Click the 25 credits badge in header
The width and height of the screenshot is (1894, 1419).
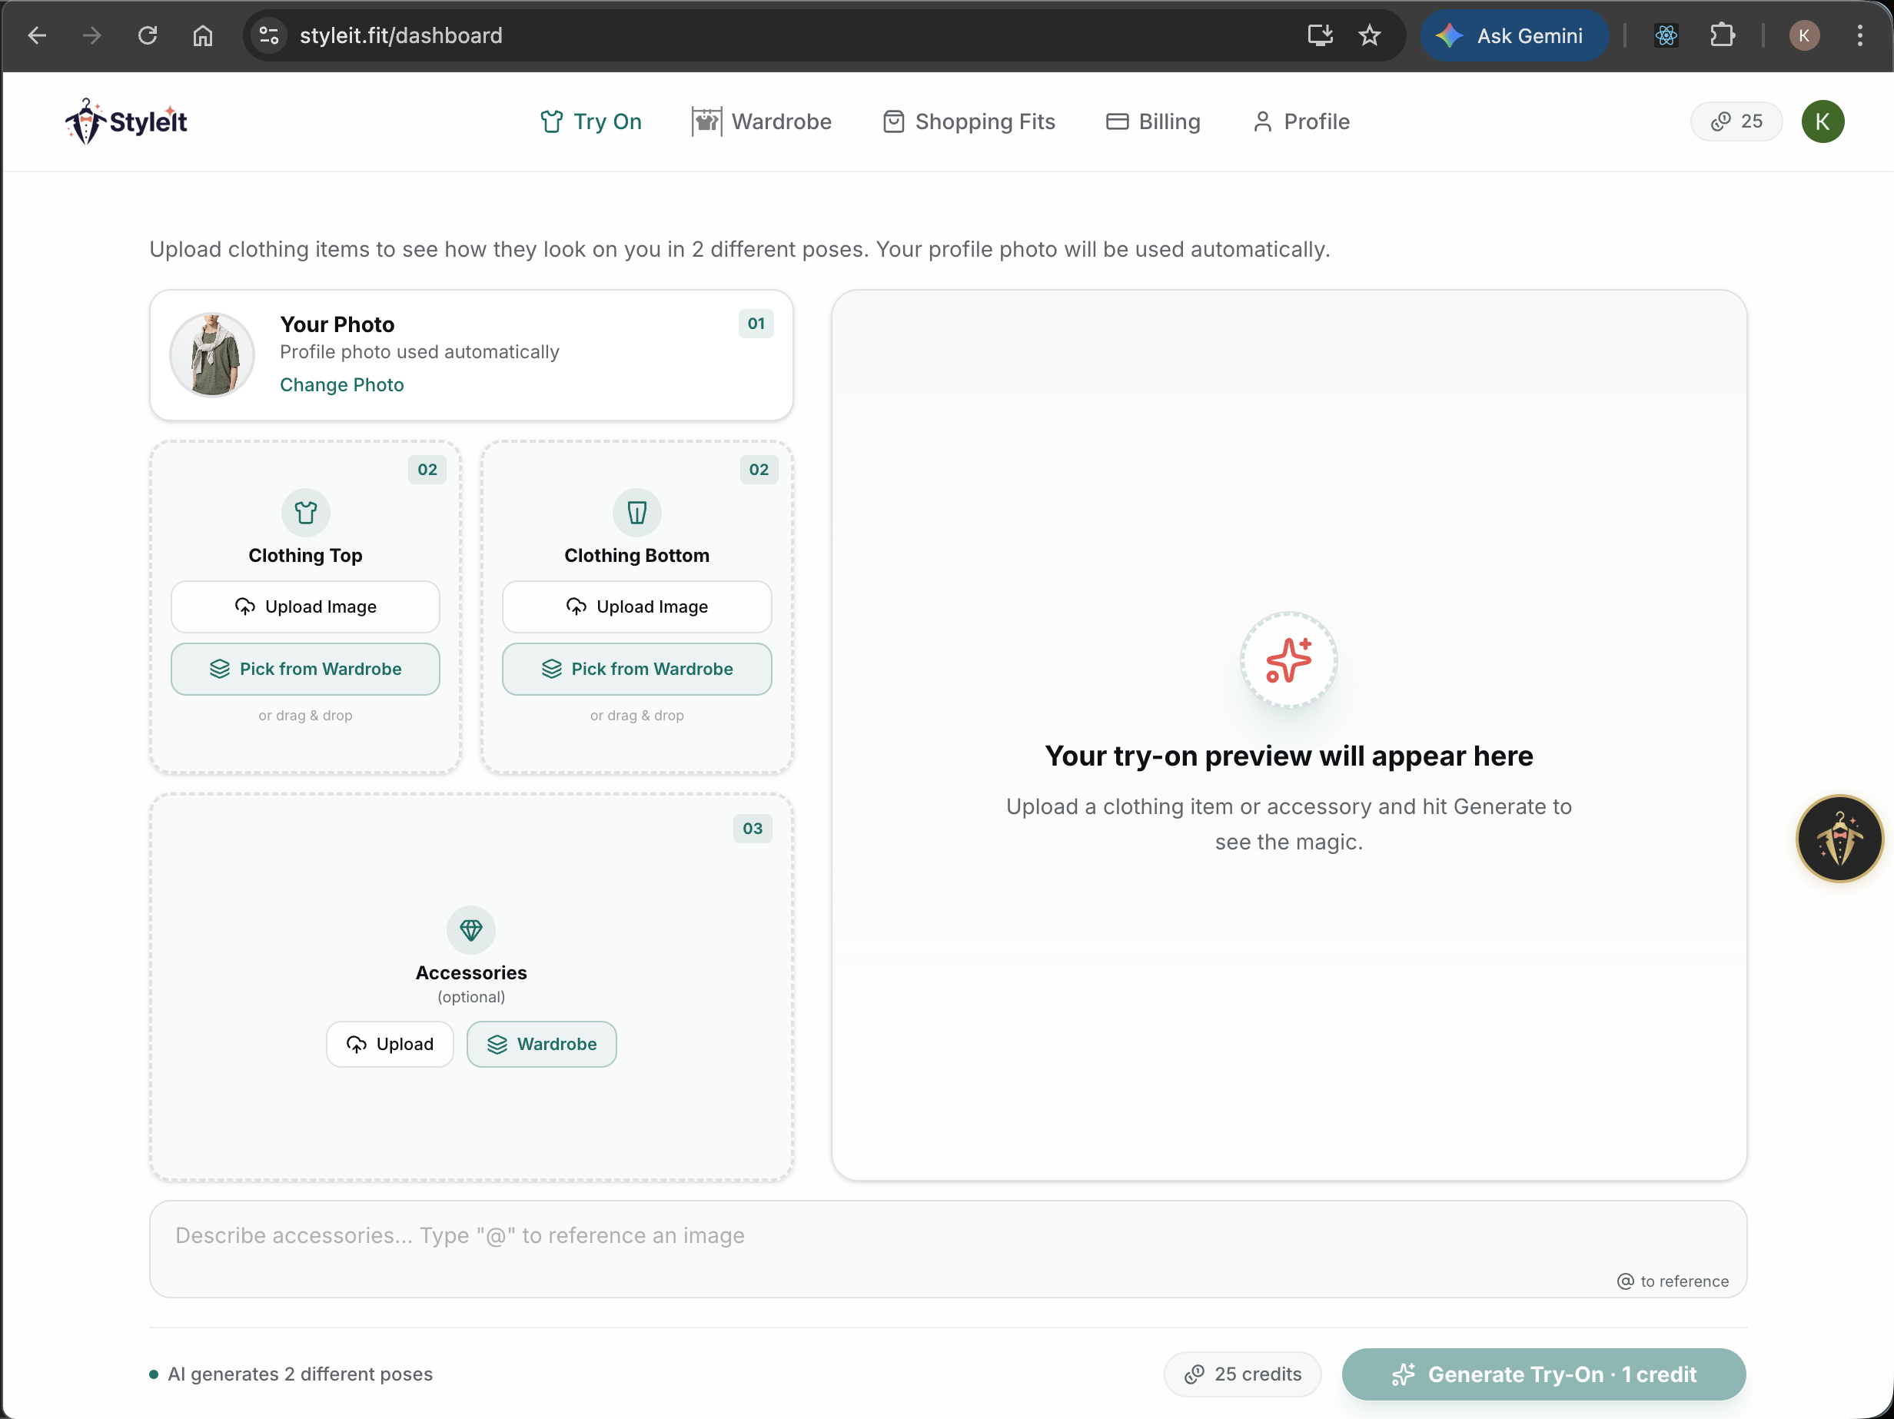click(x=1736, y=121)
